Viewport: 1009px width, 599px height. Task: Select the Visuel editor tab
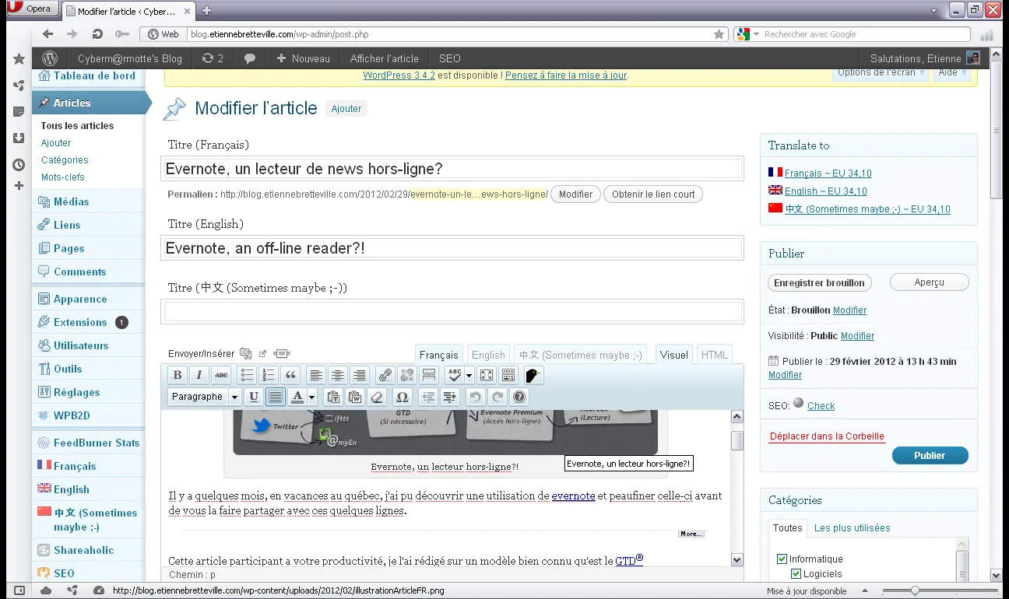point(674,355)
